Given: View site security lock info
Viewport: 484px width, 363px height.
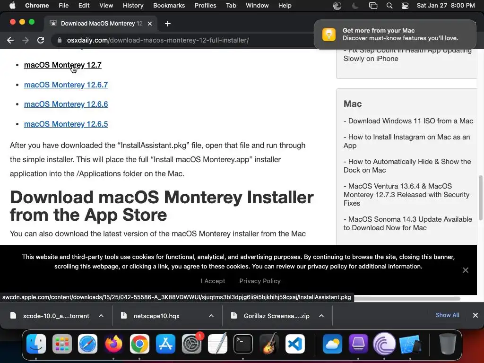Looking at the screenshot, I should pyautogui.click(x=60, y=40).
